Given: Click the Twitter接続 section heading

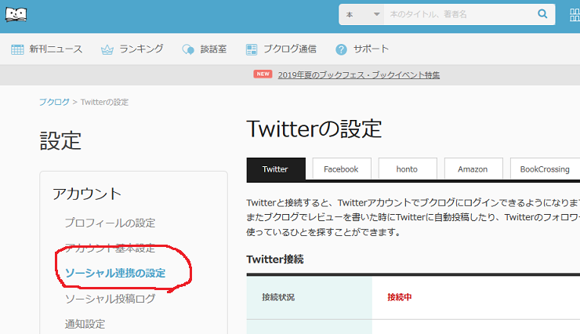Looking at the screenshot, I should click(275, 260).
